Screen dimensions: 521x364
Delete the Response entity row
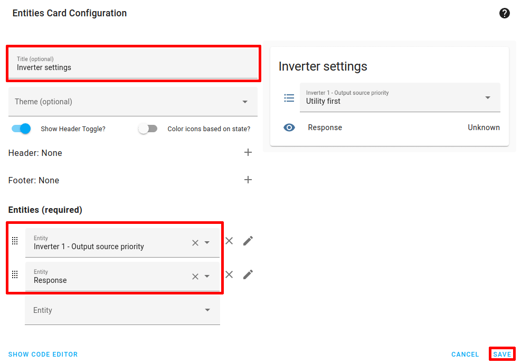[229, 274]
